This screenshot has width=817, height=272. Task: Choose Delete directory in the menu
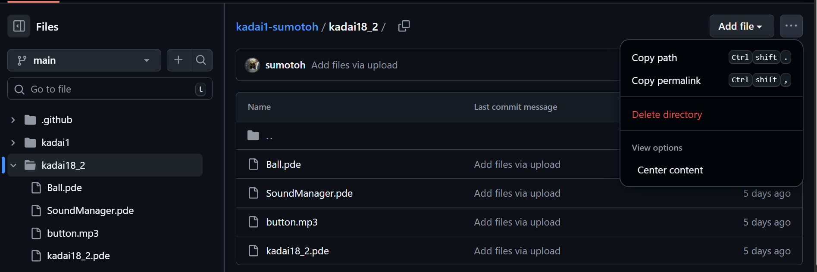[x=667, y=114]
